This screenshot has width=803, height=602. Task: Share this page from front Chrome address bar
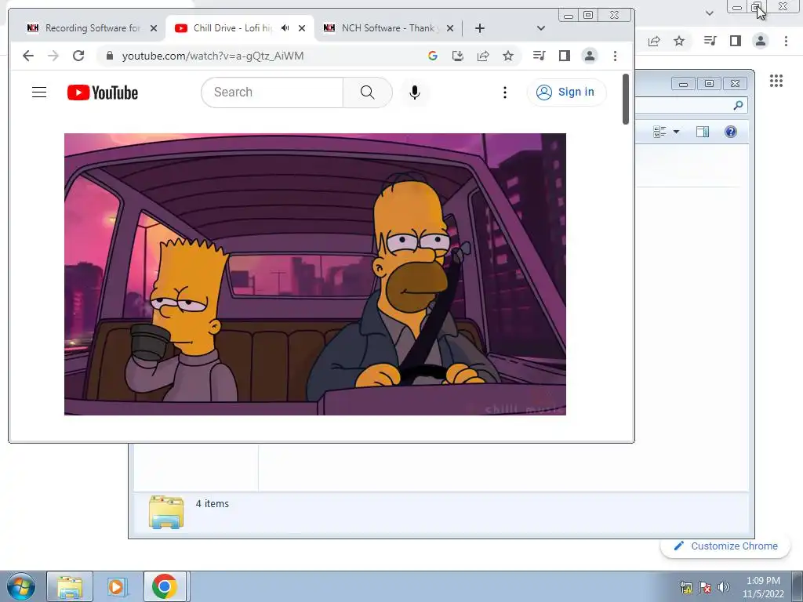coord(483,56)
